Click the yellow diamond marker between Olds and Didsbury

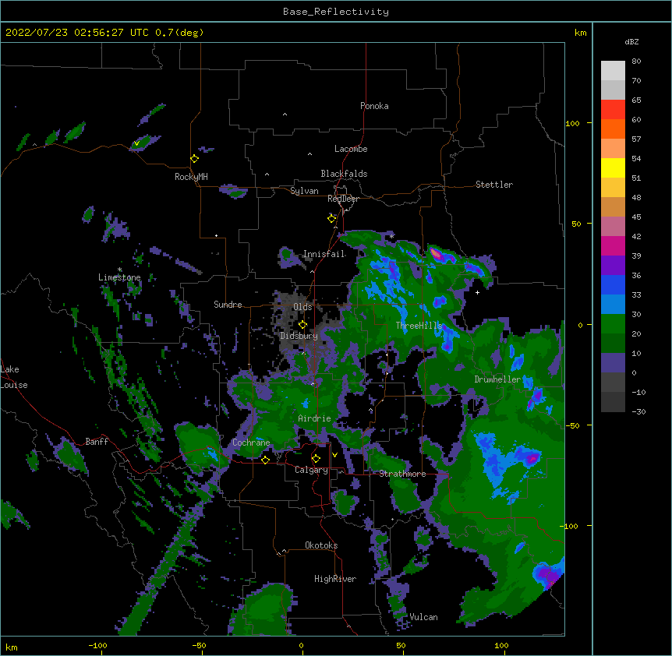[x=302, y=325]
